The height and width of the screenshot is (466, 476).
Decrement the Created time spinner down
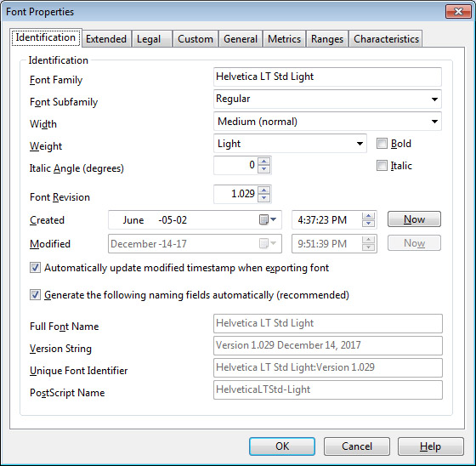click(368, 224)
